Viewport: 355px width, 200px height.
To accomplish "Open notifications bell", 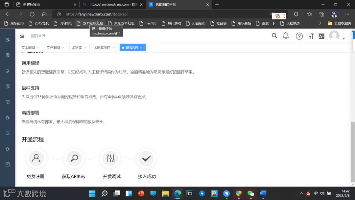I will (x=286, y=36).
